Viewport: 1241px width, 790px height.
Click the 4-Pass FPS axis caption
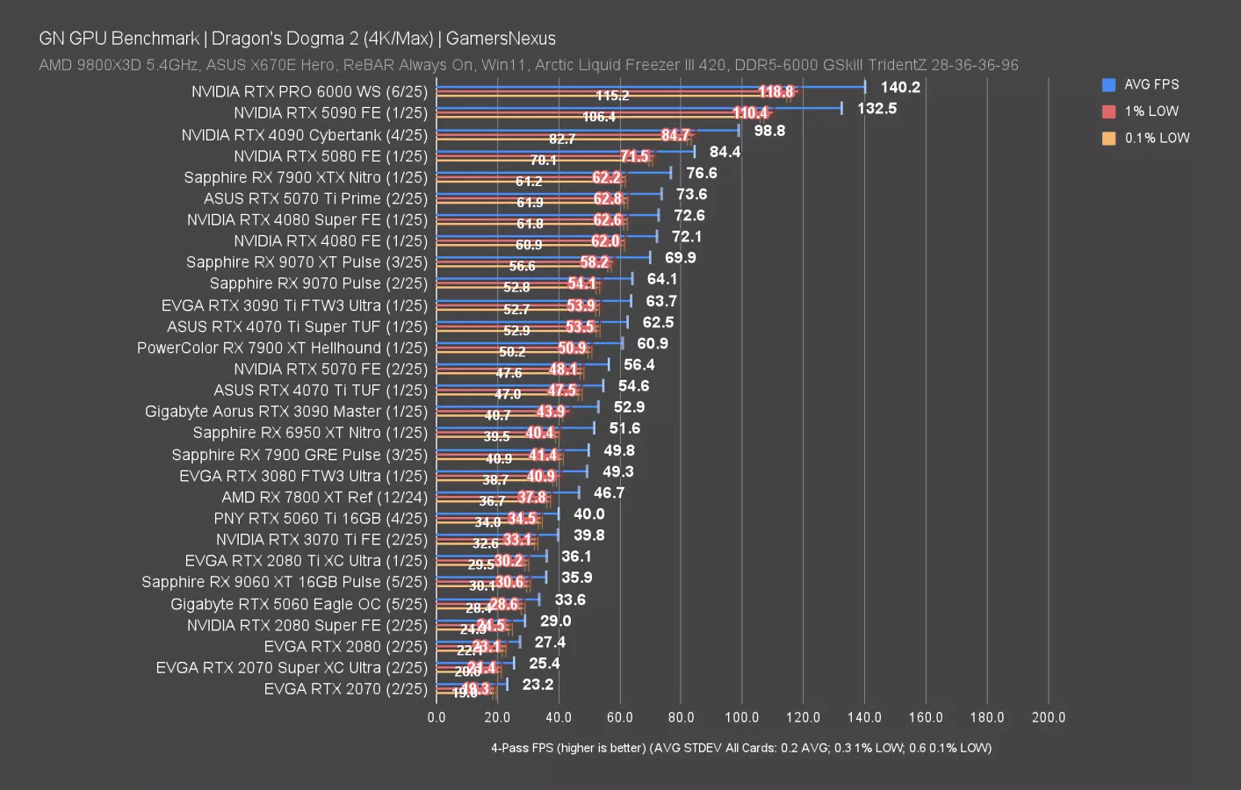740,748
